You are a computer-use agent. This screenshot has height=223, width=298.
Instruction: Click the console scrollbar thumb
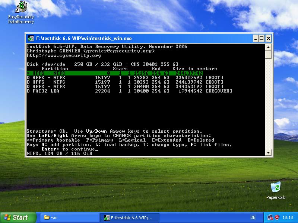click(268, 55)
